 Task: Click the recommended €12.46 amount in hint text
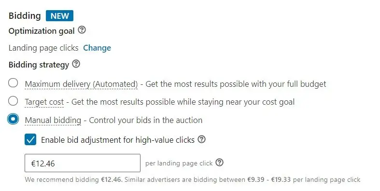[111, 179]
